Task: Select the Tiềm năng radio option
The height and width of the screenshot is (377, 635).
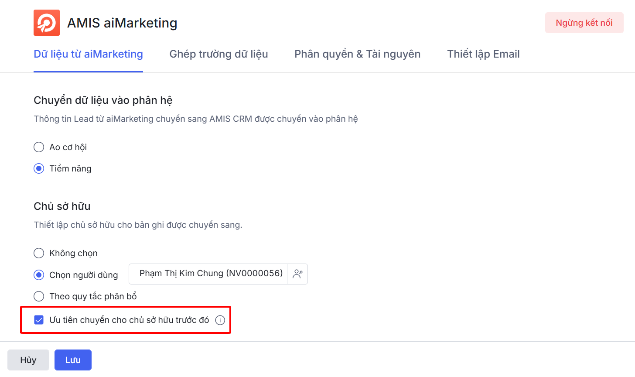Action: tap(39, 168)
